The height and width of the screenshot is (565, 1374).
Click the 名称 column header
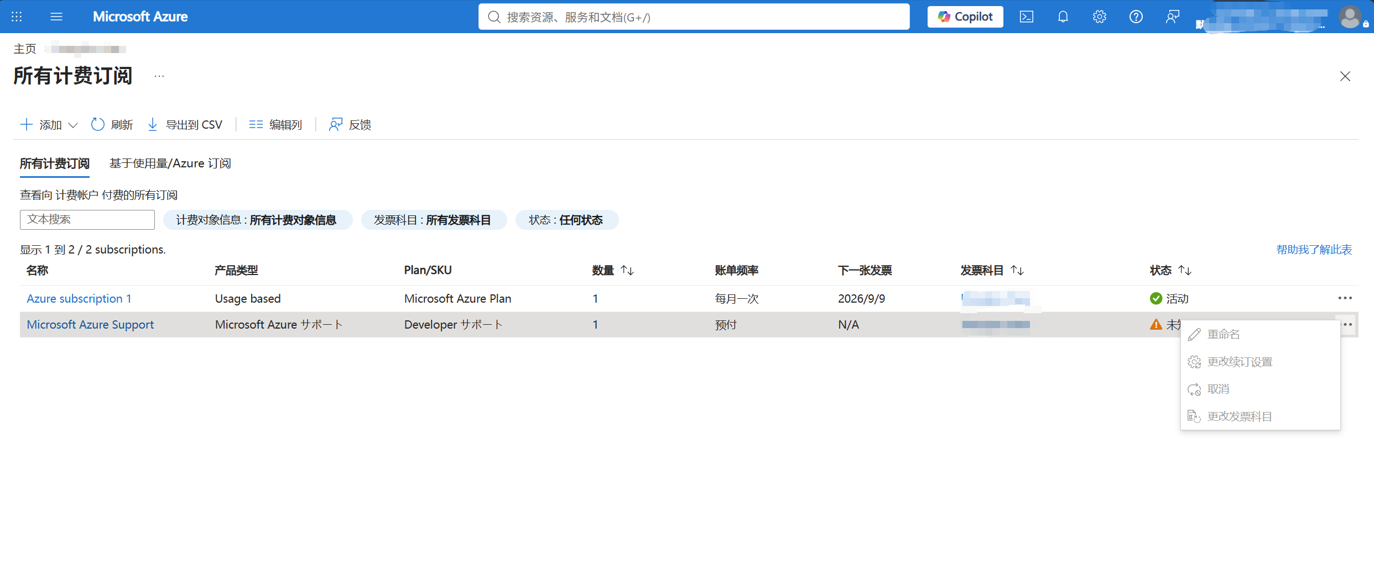pos(37,271)
